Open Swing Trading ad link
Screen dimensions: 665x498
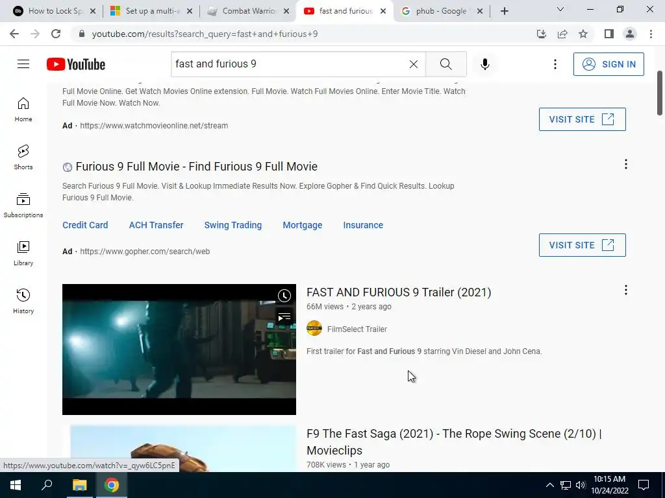[233, 225]
